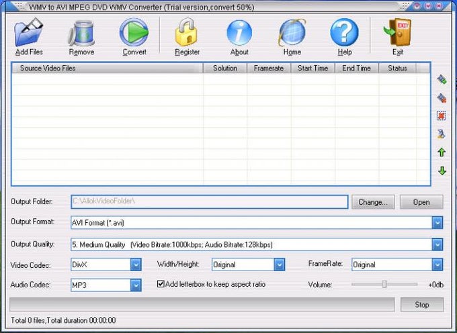Click the Volume slider handle
The height and width of the screenshot is (333, 457).
(384, 284)
